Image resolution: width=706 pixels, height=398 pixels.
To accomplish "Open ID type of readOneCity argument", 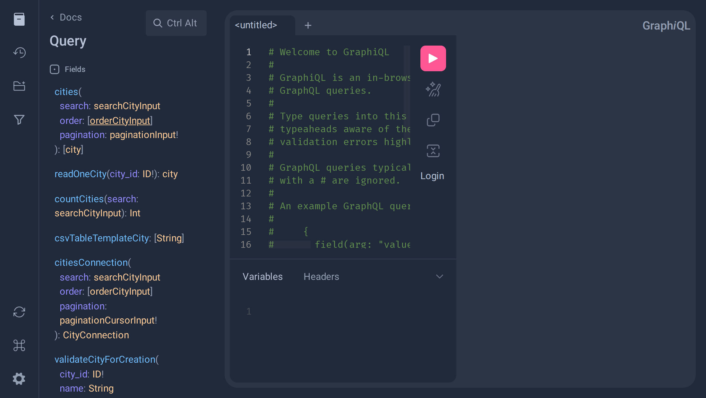I will click(x=147, y=174).
